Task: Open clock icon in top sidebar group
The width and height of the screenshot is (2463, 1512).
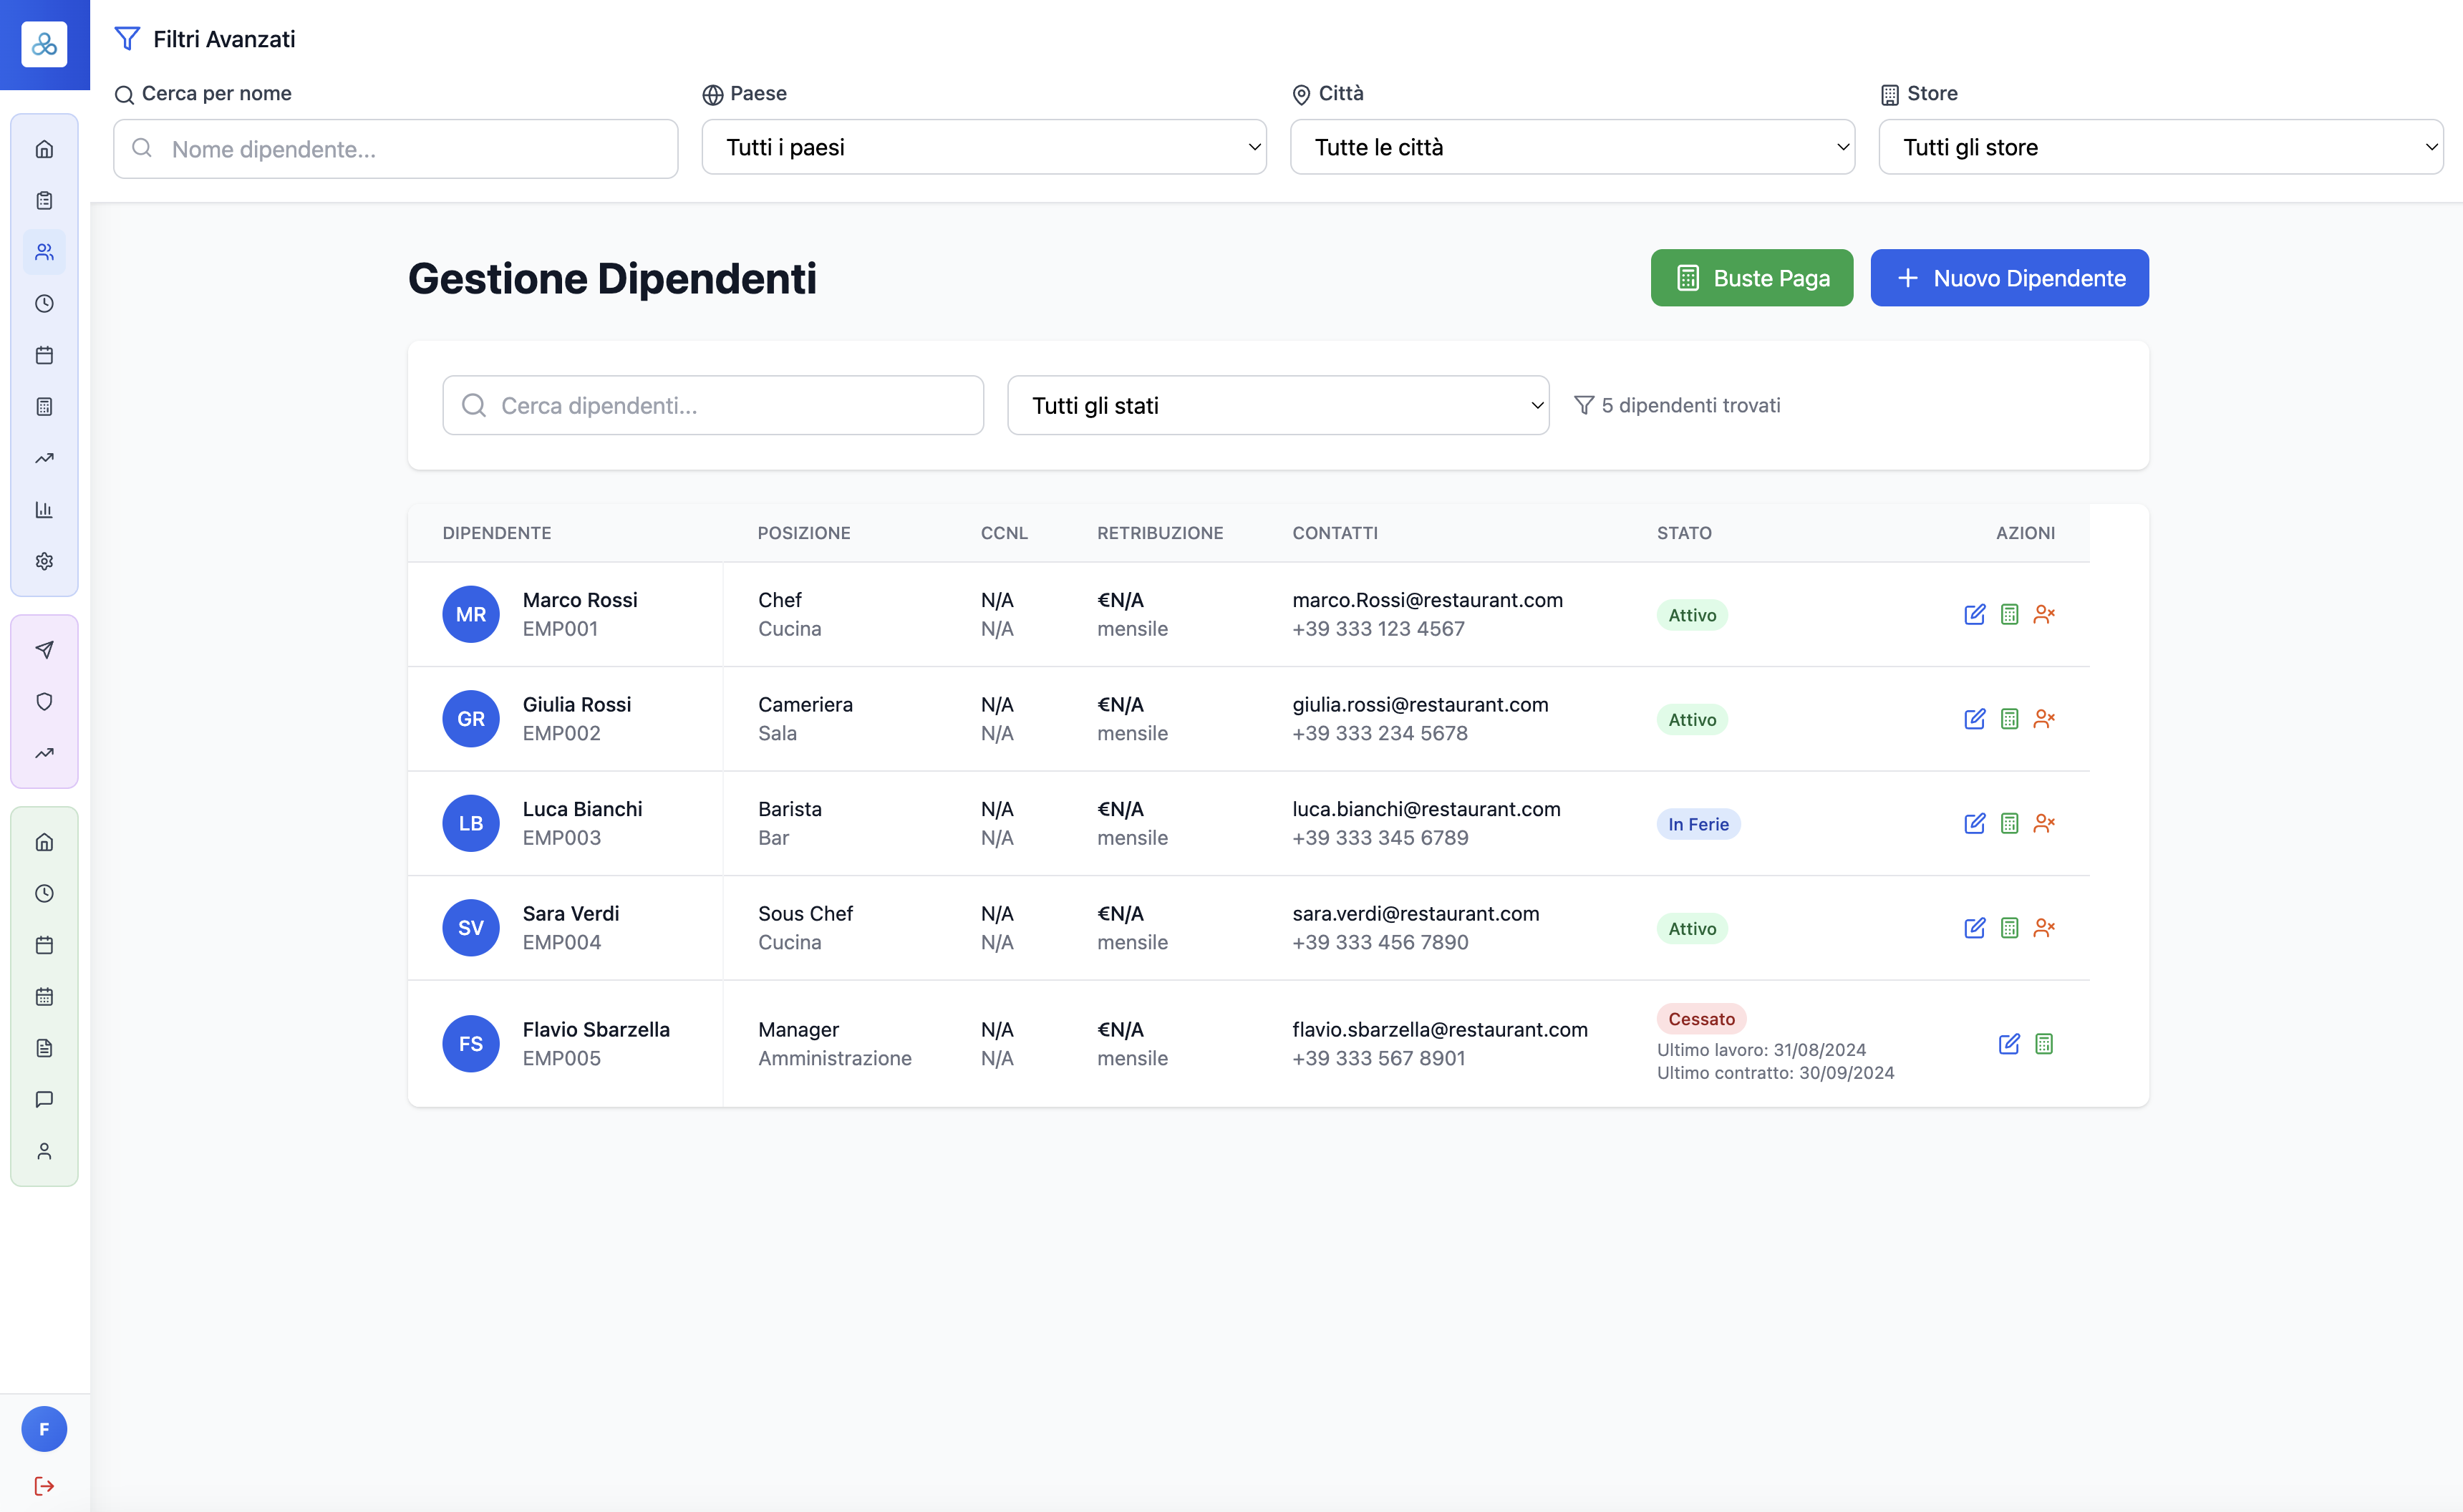Action: point(44,304)
